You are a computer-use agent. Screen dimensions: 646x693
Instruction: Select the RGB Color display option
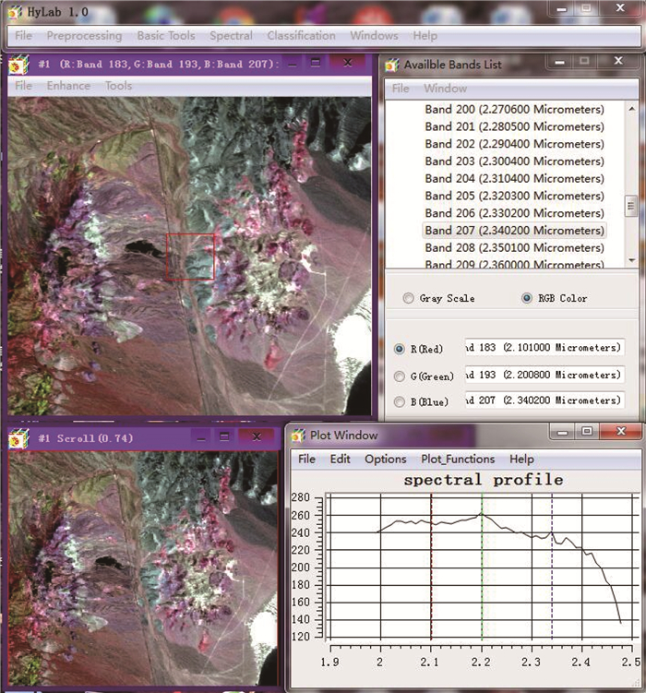(x=527, y=298)
